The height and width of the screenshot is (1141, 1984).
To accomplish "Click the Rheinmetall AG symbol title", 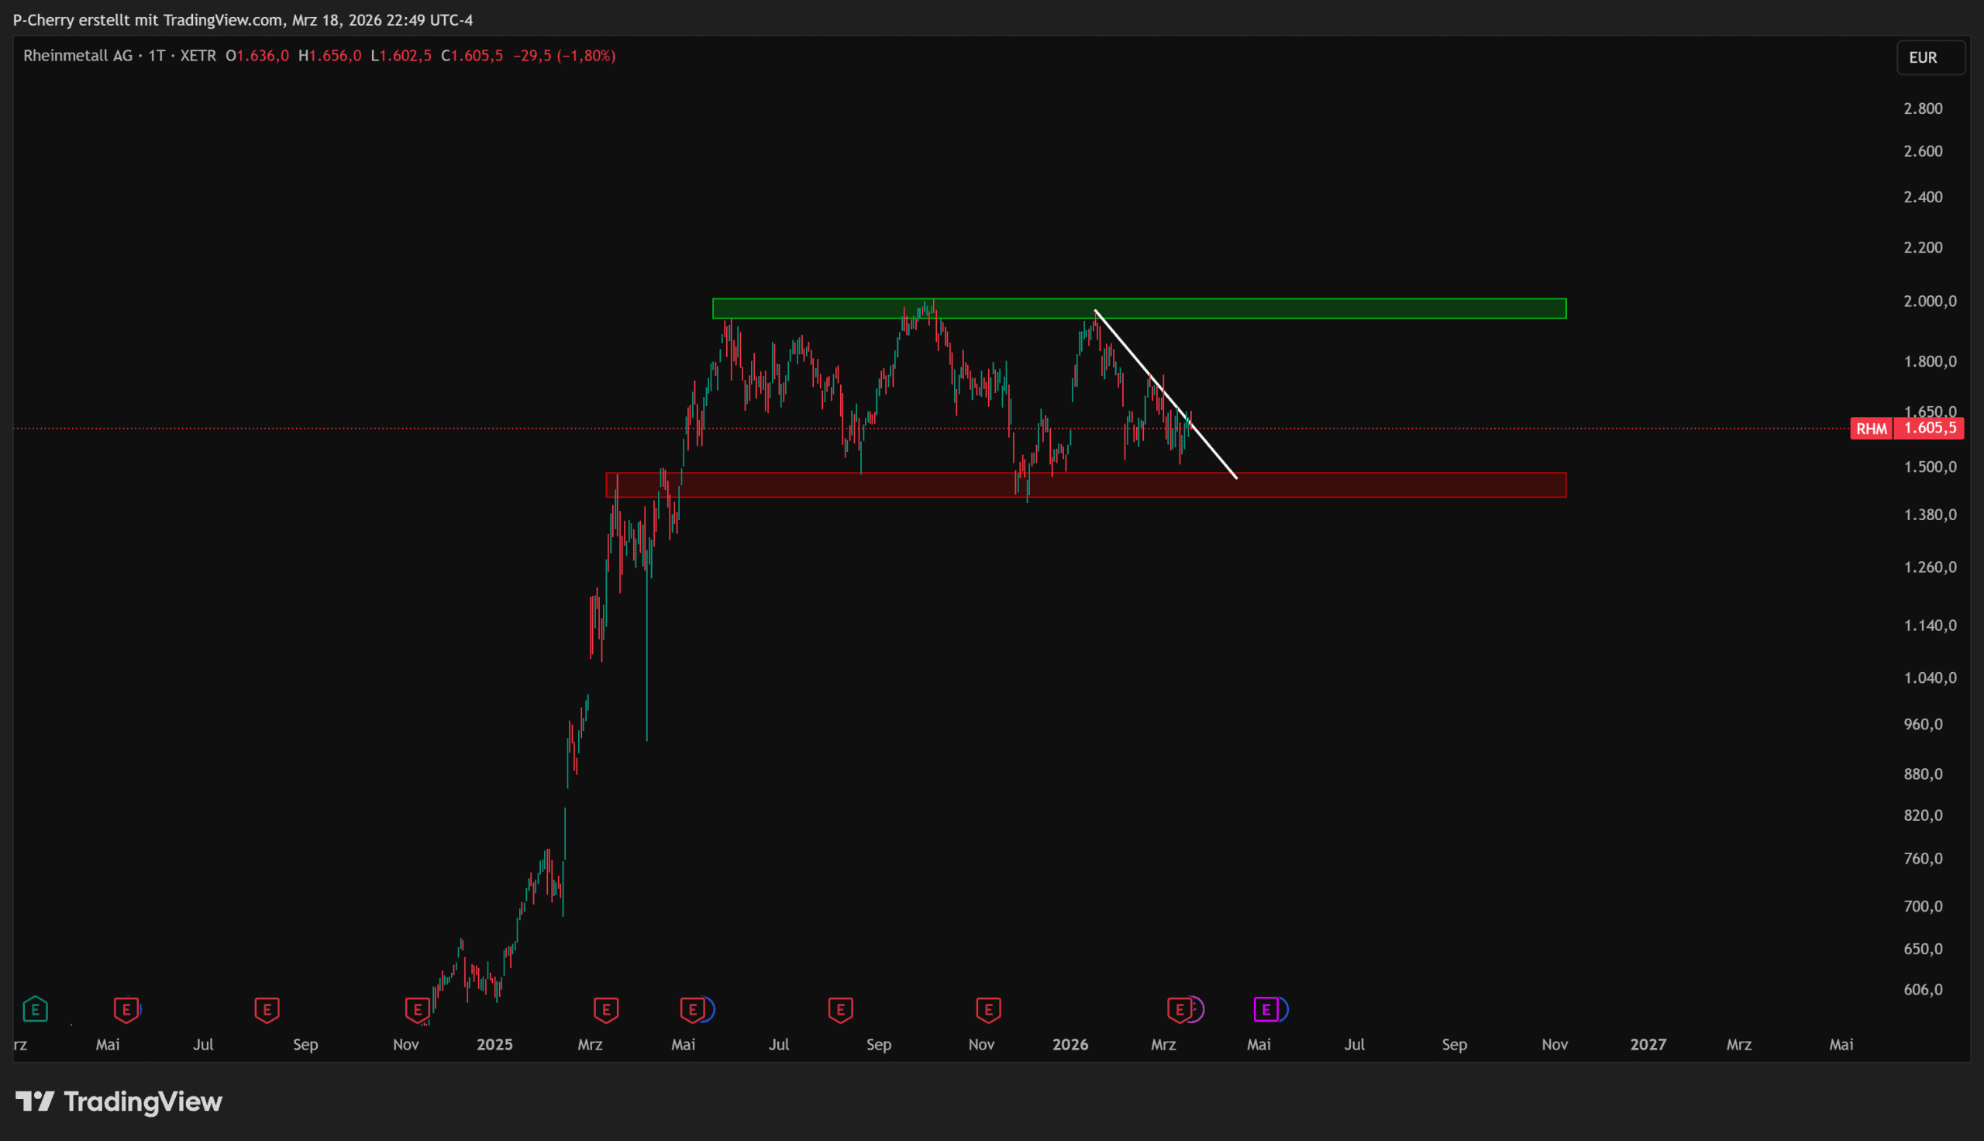I will (x=78, y=56).
